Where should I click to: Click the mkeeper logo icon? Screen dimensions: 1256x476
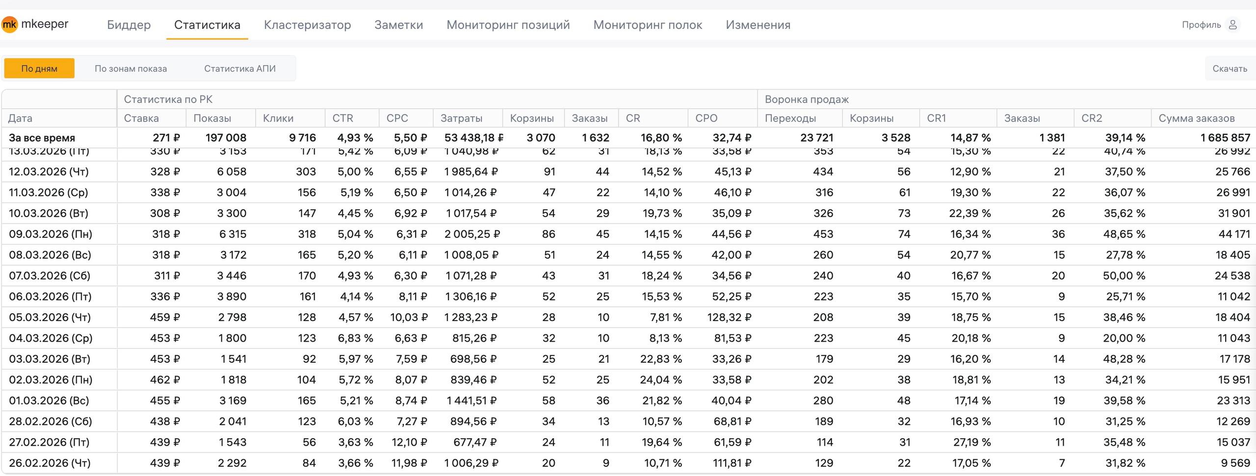[x=10, y=25]
